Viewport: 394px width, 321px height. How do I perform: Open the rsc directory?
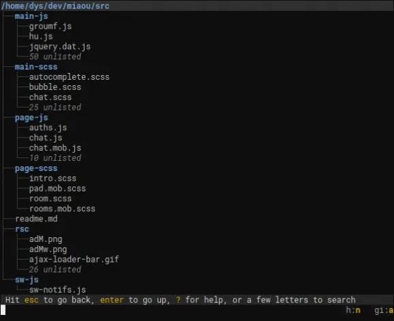click(x=22, y=229)
